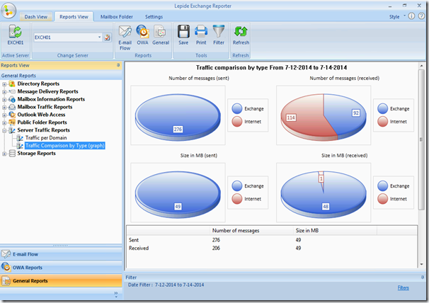Image resolution: width=429 pixels, height=303 pixels.
Task: Click the Storage Reports icon
Action: pos(12,154)
